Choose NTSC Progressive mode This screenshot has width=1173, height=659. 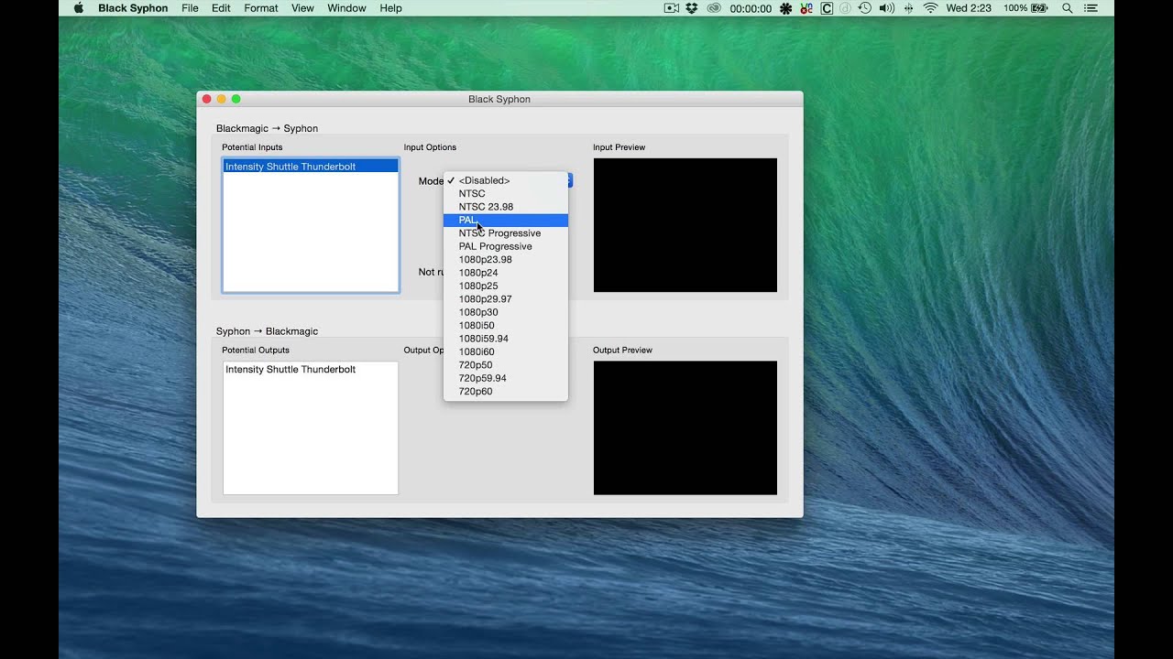click(x=506, y=233)
